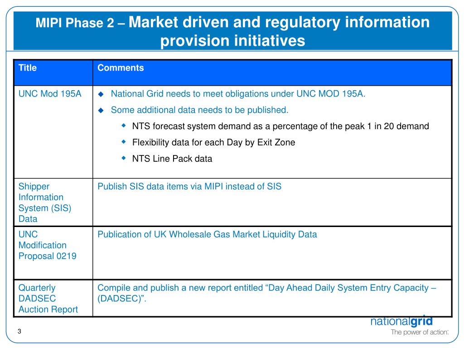Click small bullet beside 'NTS Line Pack data'
The image size is (464, 348).
coord(124,158)
